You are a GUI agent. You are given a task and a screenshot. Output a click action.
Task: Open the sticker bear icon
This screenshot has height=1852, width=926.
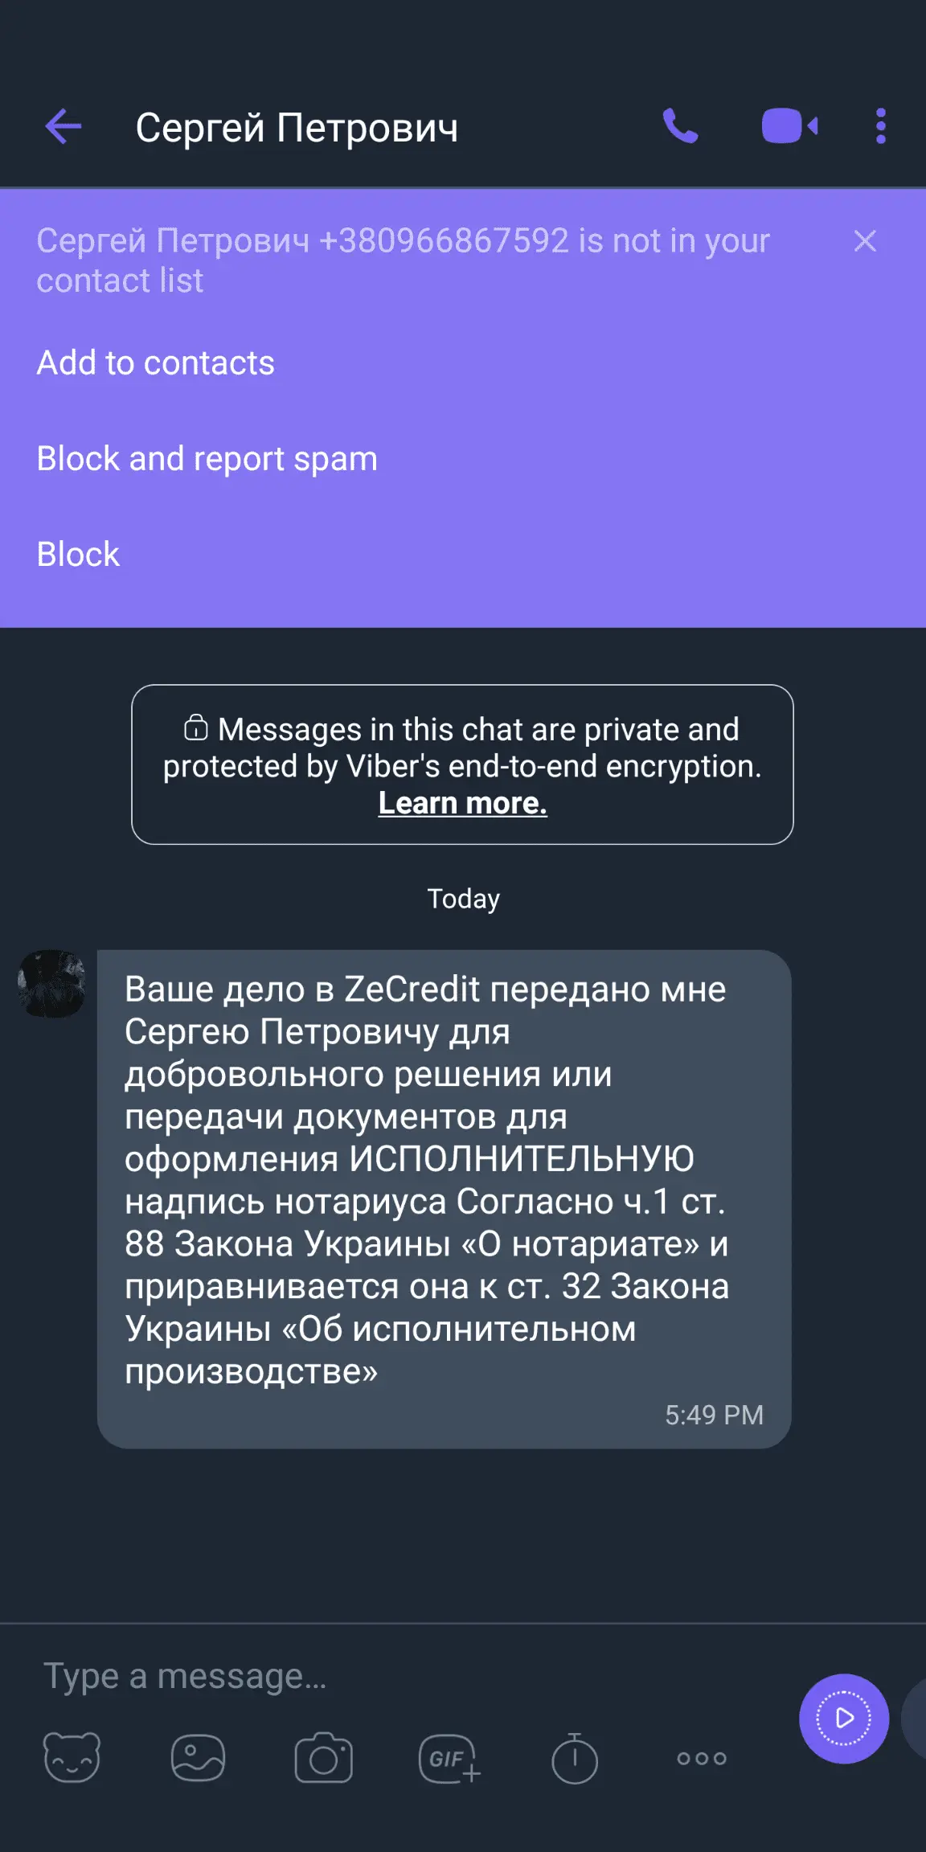coord(72,1758)
